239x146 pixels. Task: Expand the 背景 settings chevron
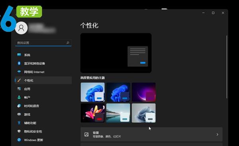(x=217, y=134)
